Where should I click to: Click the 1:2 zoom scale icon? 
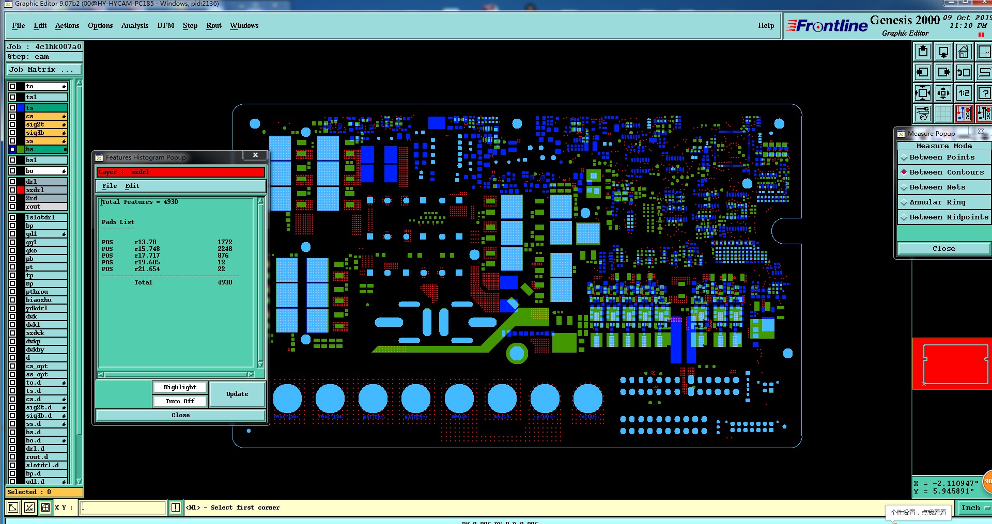coord(964,93)
